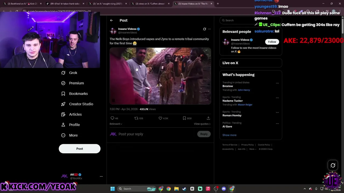This screenshot has height=193, width=344.
Task: Open CapCut from the taskbar
Action: click(x=192, y=189)
